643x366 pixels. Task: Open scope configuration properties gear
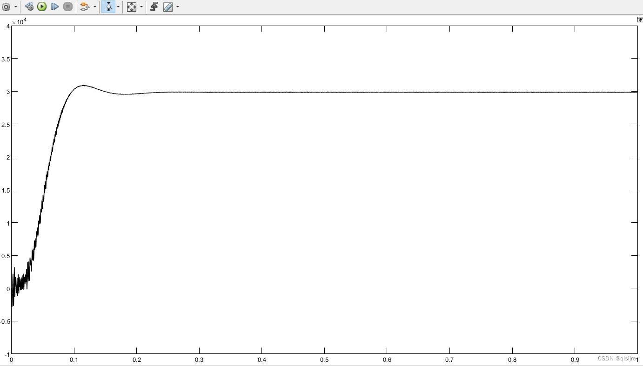coord(6,7)
